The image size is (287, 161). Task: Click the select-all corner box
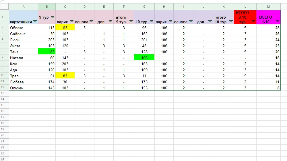(x=4, y=7)
